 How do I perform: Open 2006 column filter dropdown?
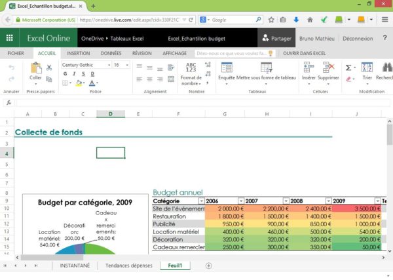(241, 201)
